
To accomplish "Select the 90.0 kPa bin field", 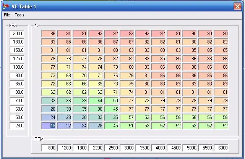I will click(17, 75).
